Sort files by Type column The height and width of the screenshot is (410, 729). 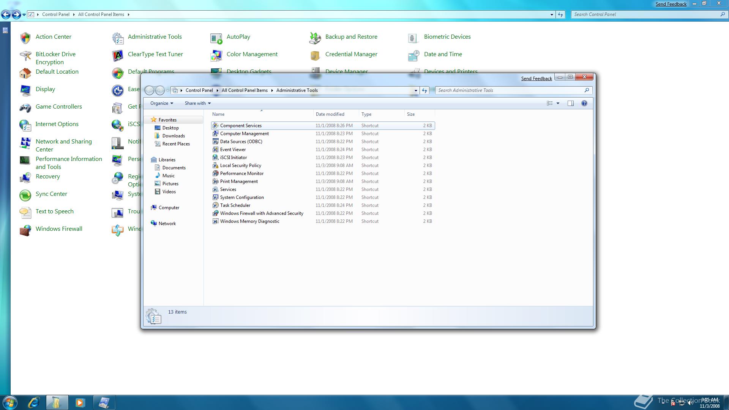[x=382, y=114]
